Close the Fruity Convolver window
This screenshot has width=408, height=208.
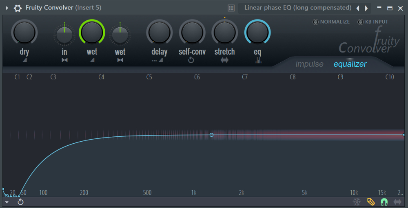pyautogui.click(x=401, y=8)
